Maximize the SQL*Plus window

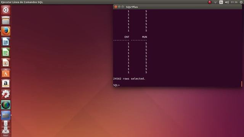(123, 7)
